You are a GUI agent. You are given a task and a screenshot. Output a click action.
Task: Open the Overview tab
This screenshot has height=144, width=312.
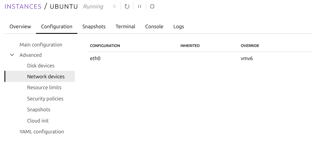click(20, 27)
